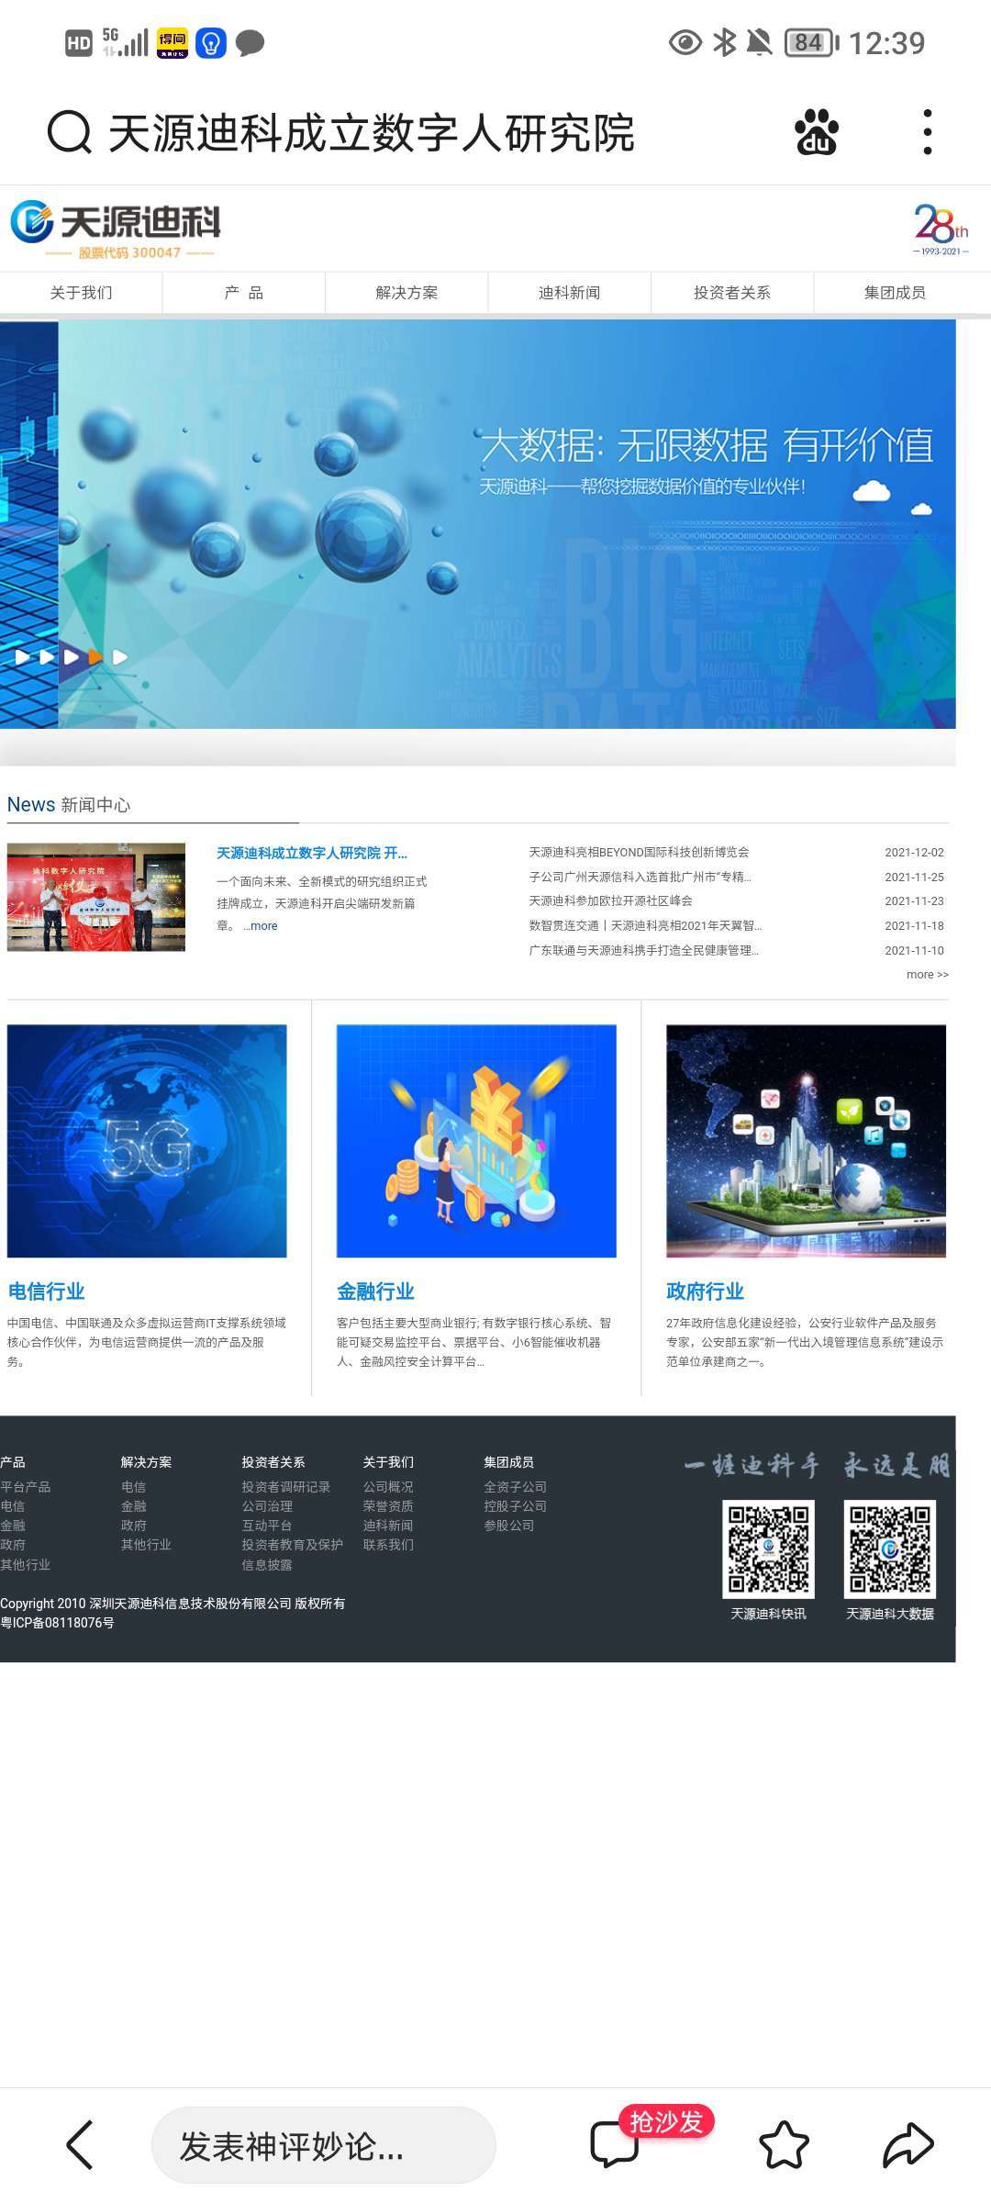Open 迪科新闻 navigation menu

pyautogui.click(x=569, y=293)
